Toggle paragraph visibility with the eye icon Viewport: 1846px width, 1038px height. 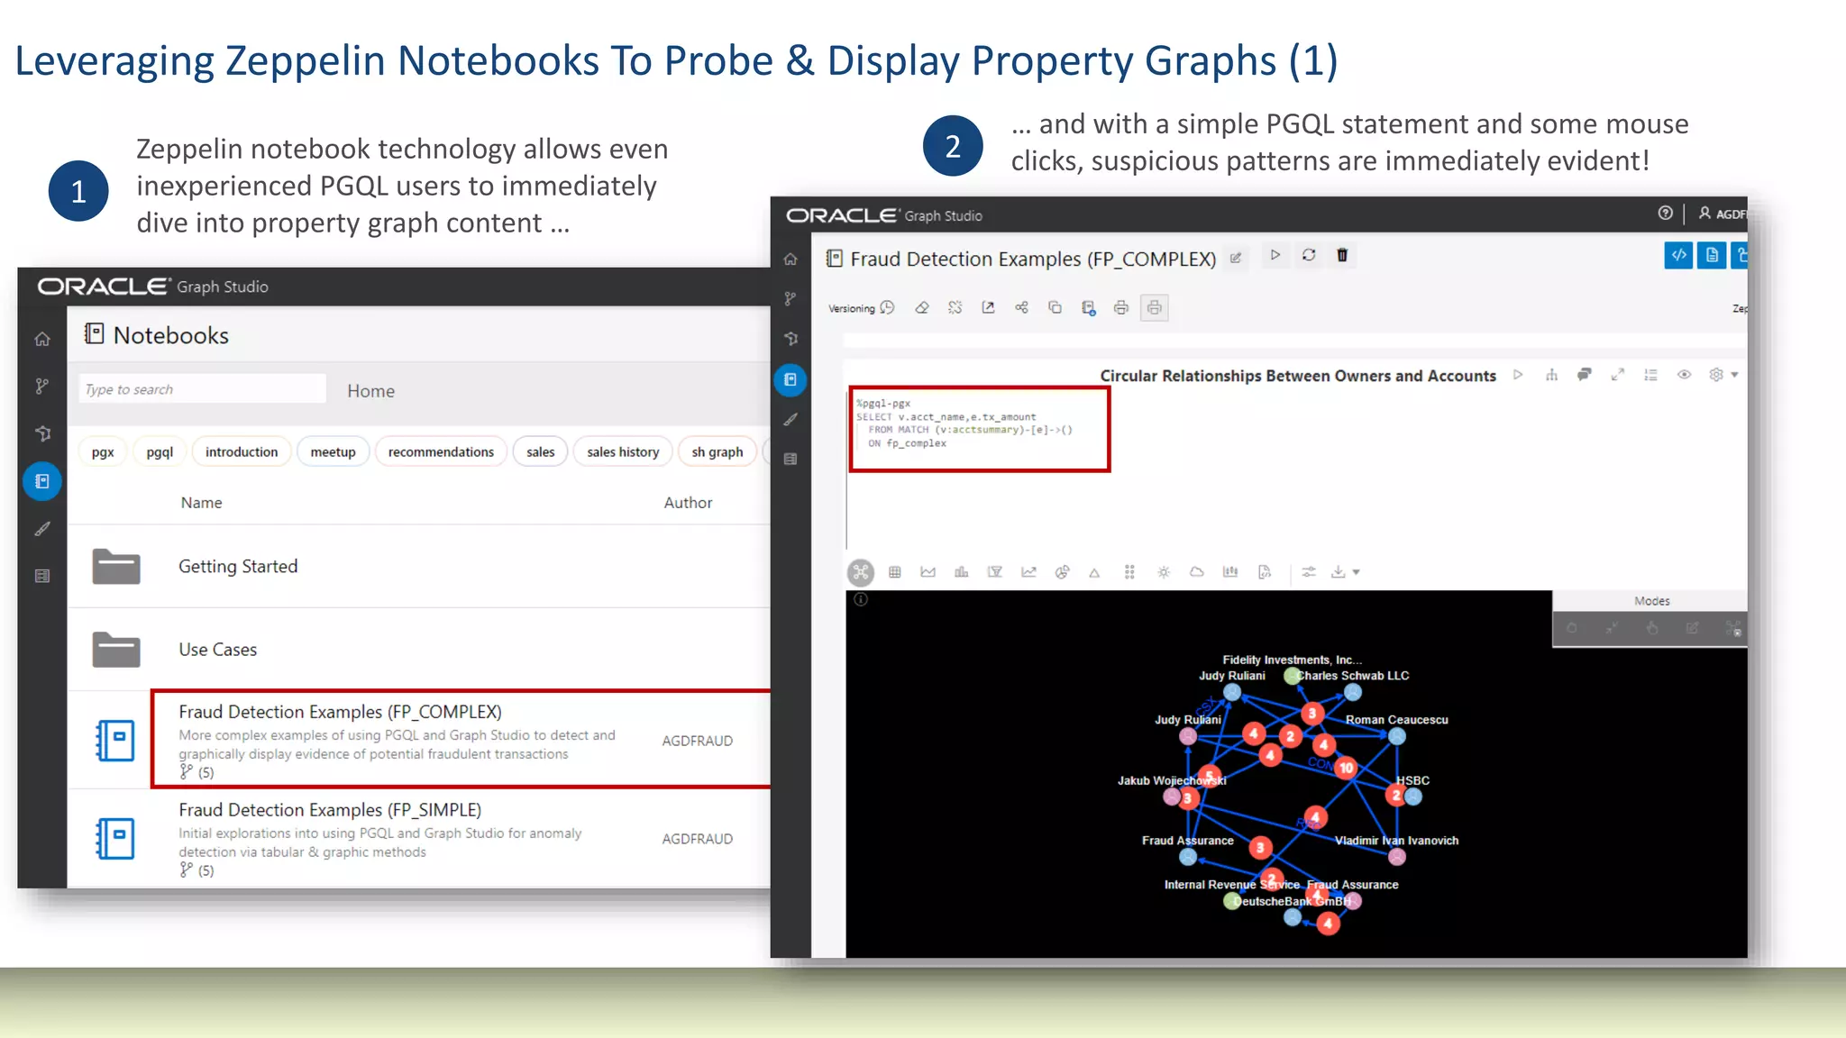1684,375
